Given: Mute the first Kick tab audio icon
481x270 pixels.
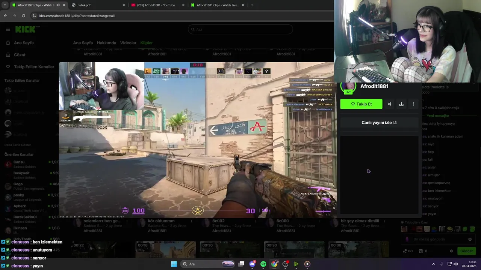Looking at the screenshot, I should (x=58, y=5).
